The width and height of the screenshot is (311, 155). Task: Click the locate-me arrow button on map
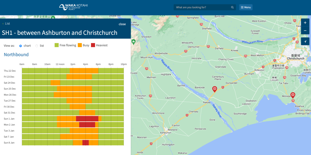point(305,41)
